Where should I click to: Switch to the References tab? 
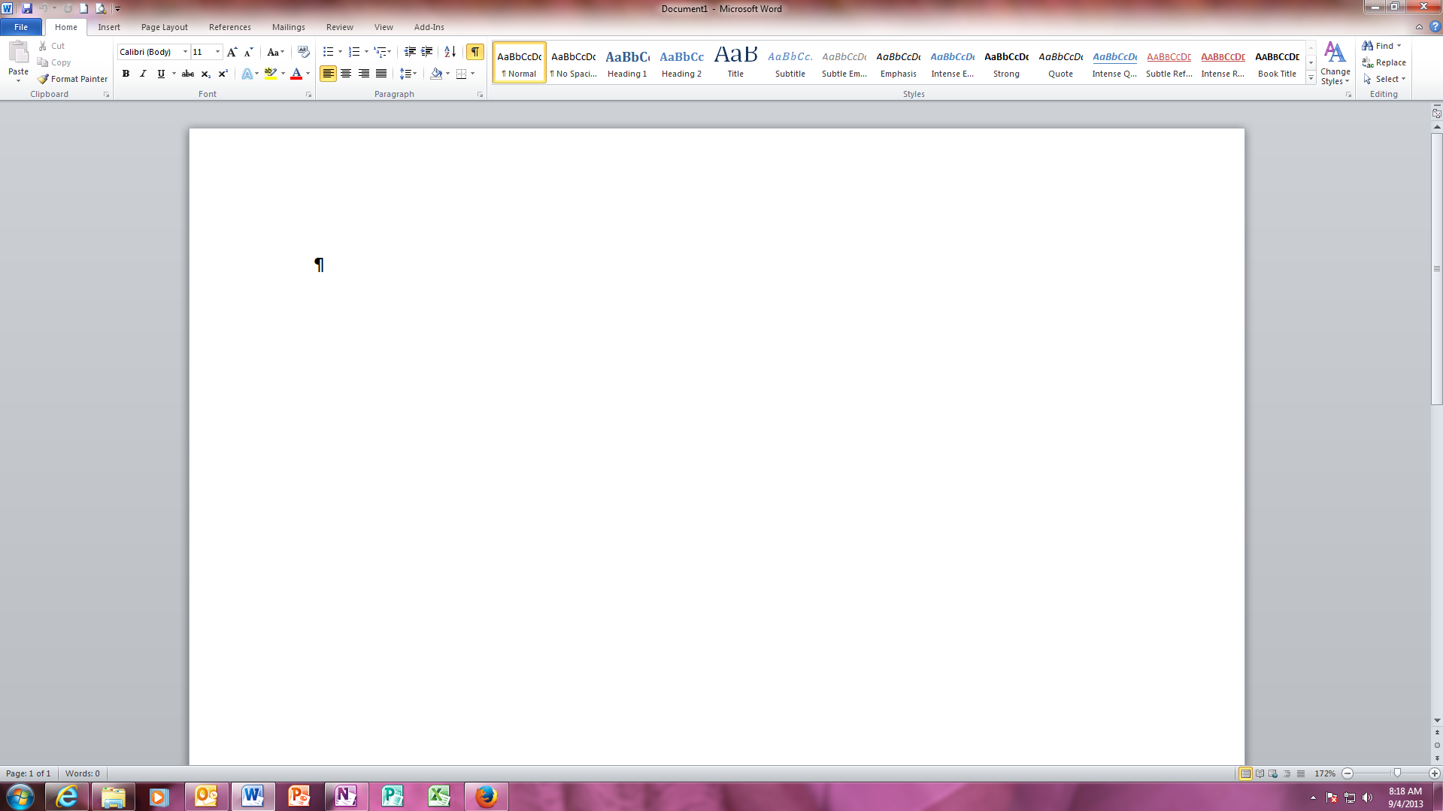click(230, 27)
